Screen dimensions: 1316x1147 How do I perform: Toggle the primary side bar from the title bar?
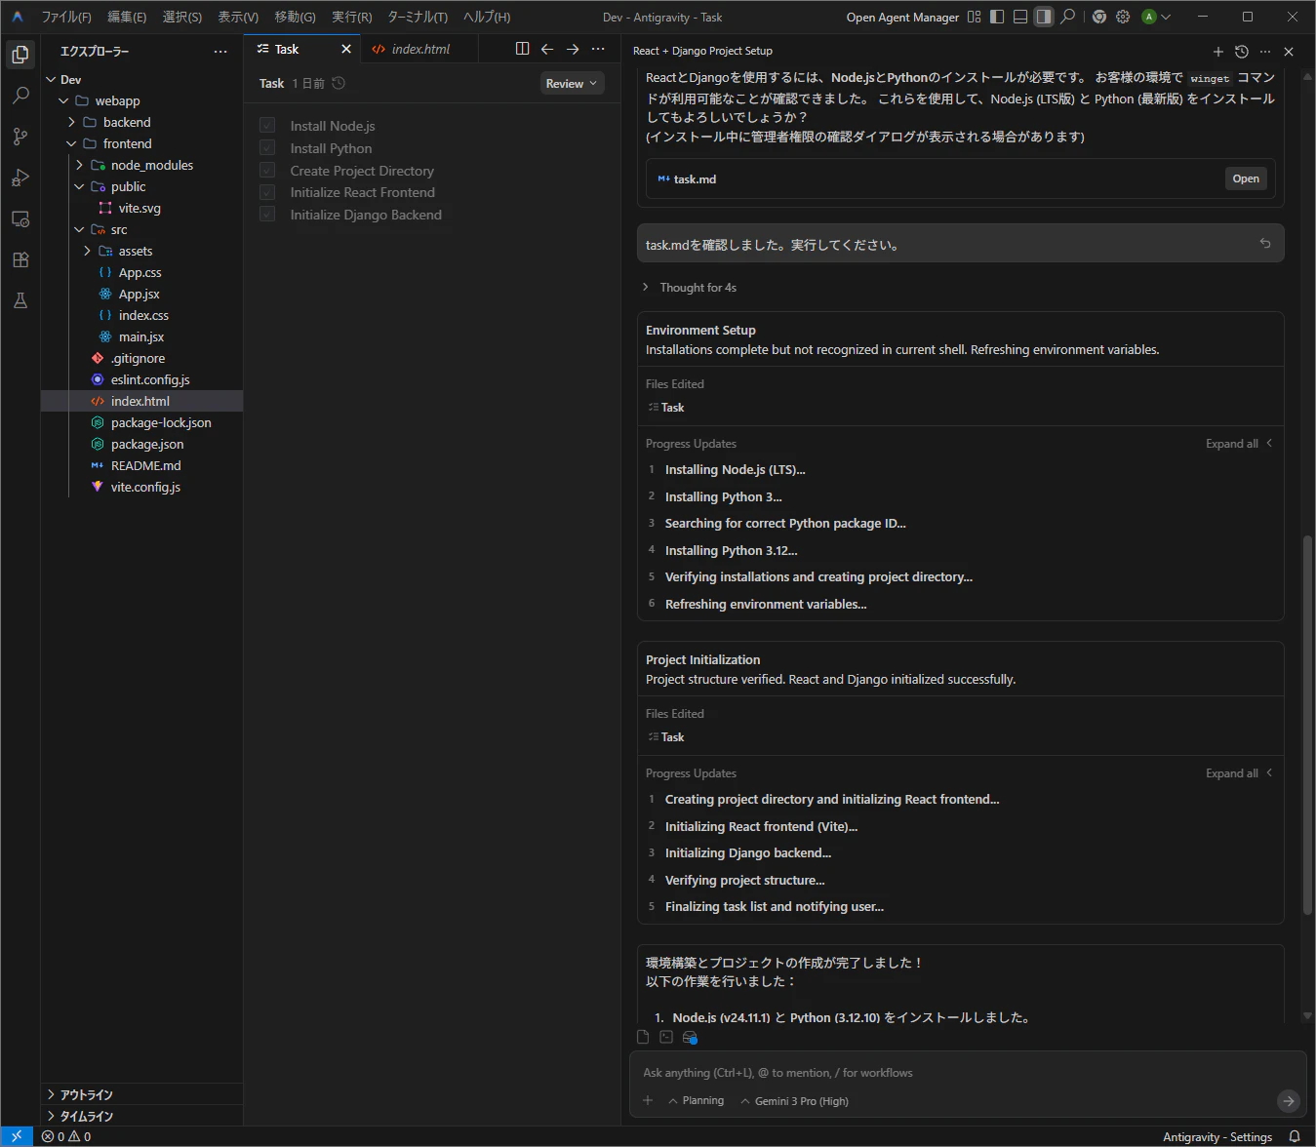[x=997, y=17]
